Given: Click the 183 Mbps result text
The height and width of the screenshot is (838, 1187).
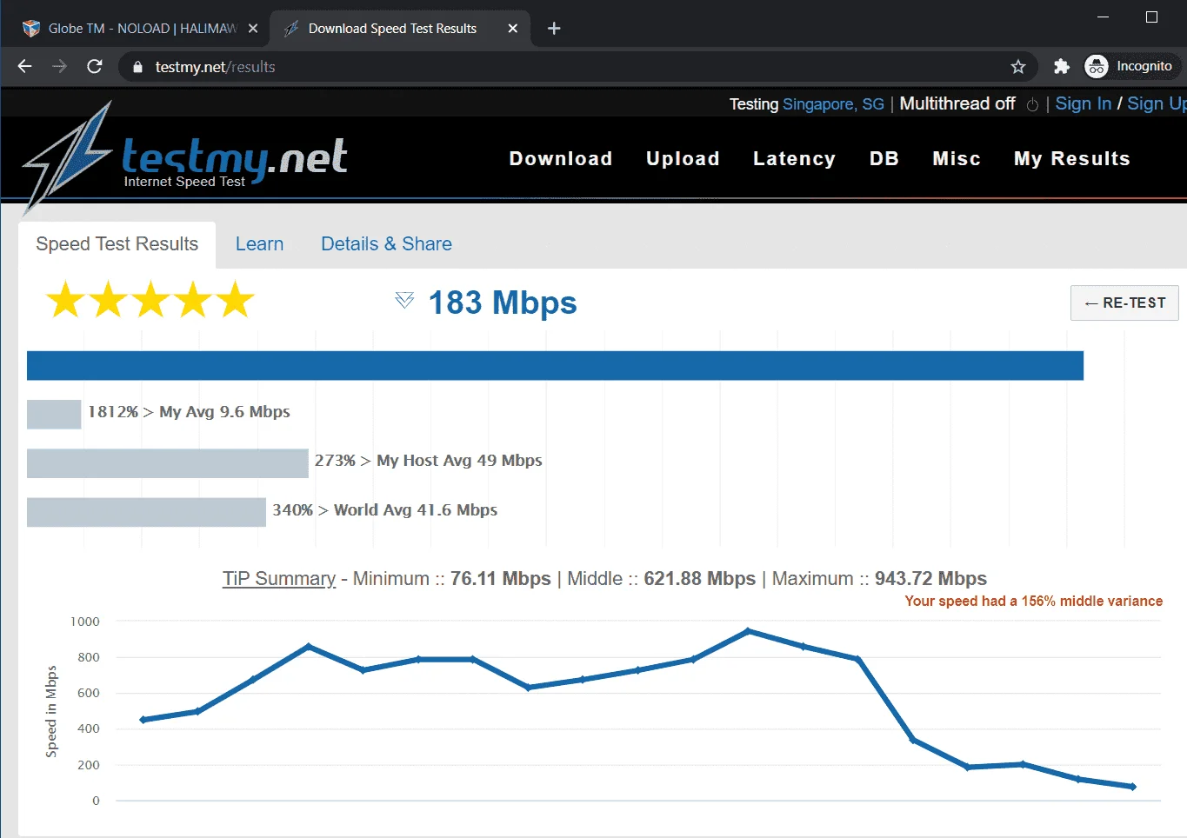Looking at the screenshot, I should coord(503,303).
